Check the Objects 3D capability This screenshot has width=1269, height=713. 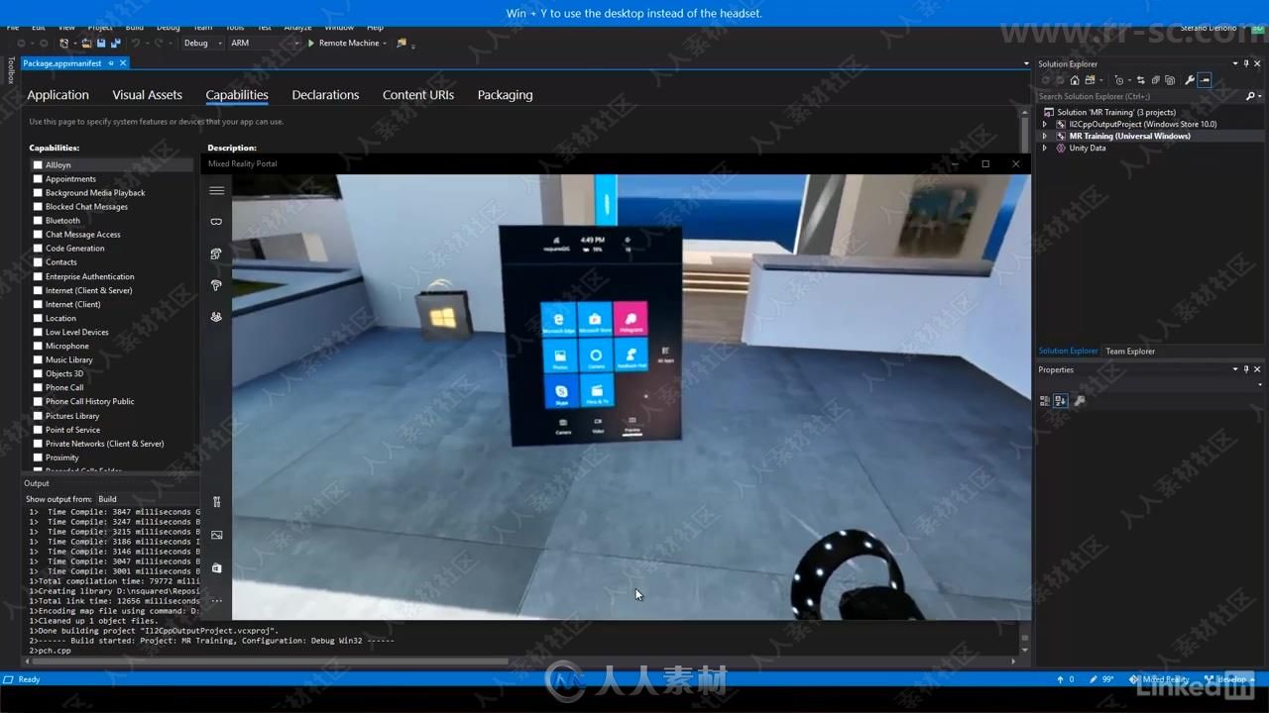(38, 373)
